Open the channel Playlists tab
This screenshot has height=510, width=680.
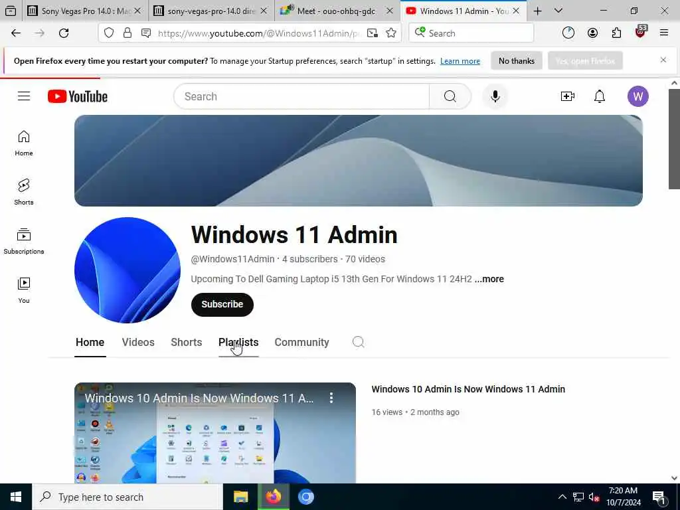(x=238, y=342)
